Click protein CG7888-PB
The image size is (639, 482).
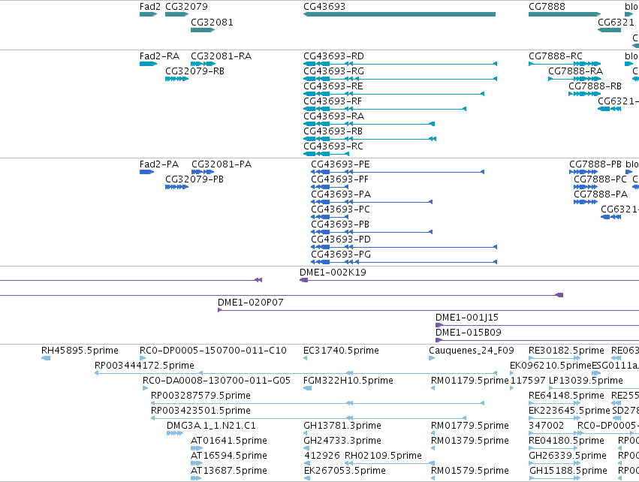point(583,172)
